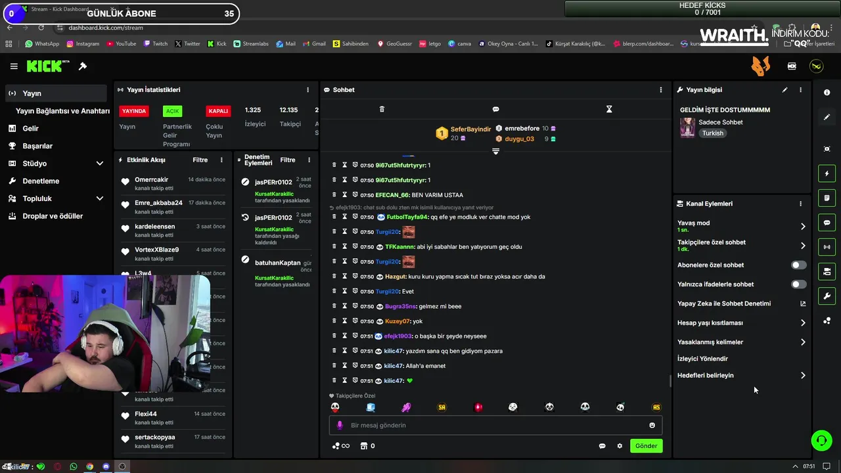
Task: Click the broadcast signal icon in right sidebar
Action: (827, 247)
